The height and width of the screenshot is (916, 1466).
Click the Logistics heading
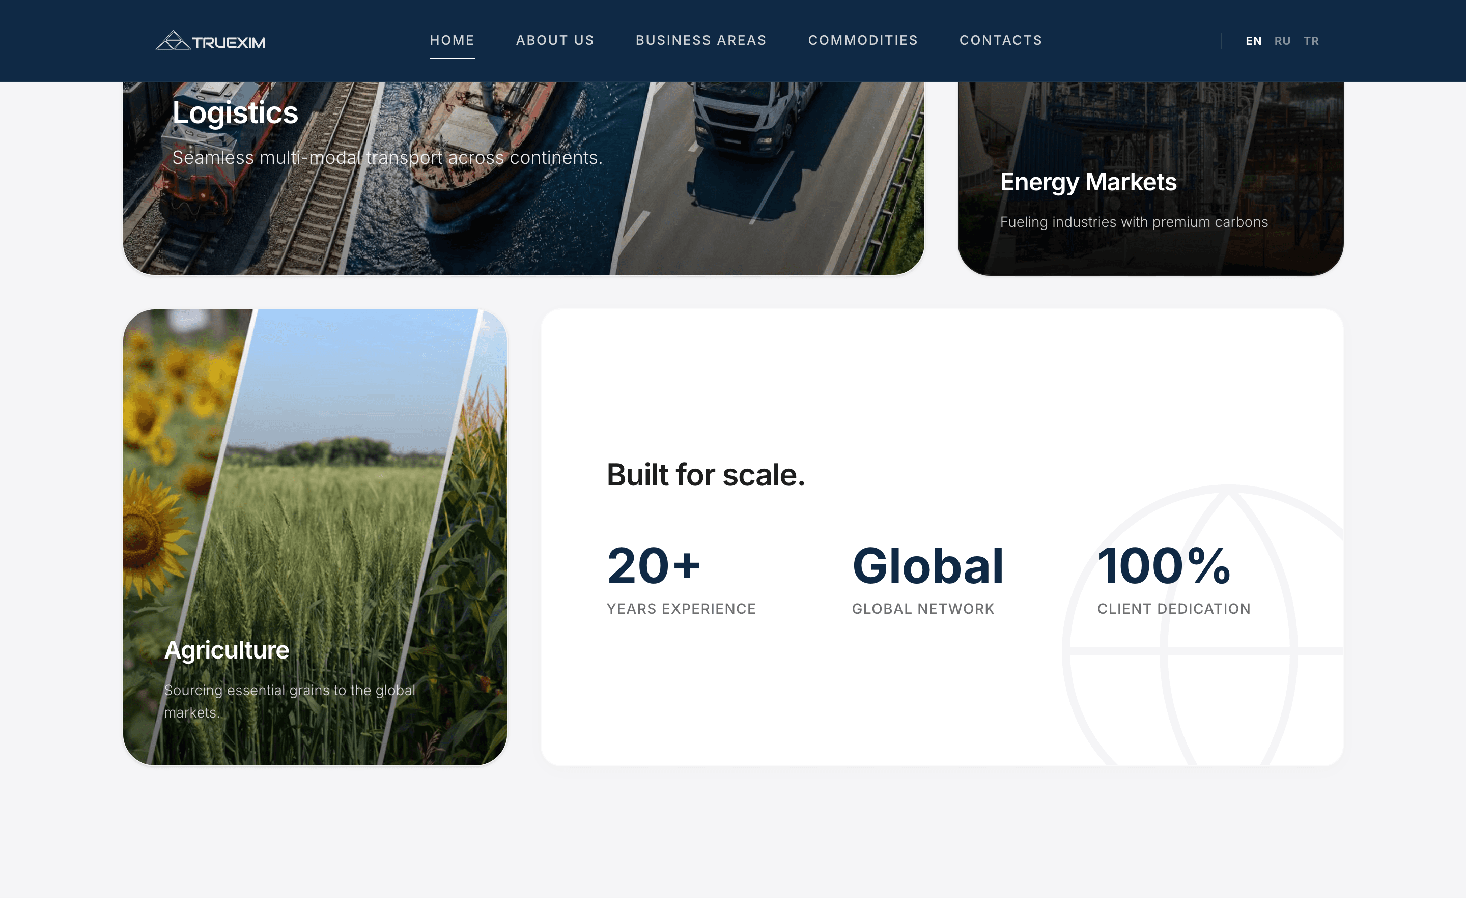click(235, 112)
